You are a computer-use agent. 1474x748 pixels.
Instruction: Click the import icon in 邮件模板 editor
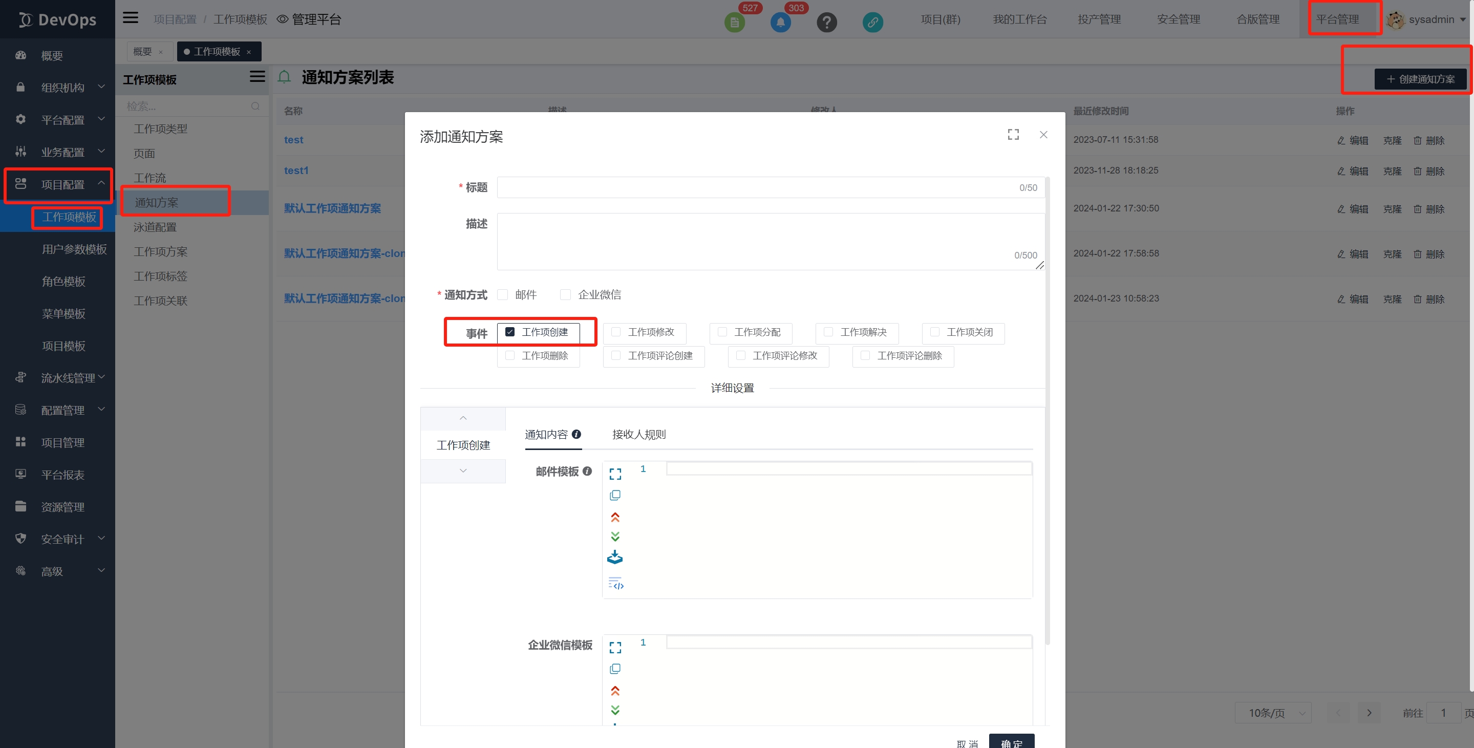point(615,557)
